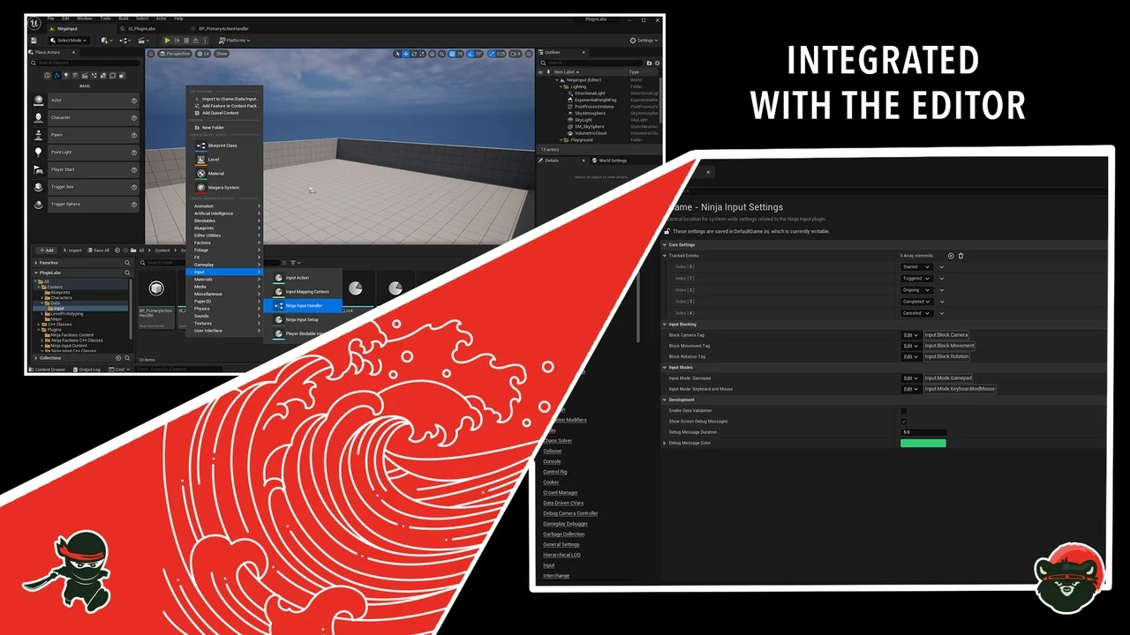Click Edit next to Input.Block.Camera tag
1130x635 pixels.
tap(909, 335)
